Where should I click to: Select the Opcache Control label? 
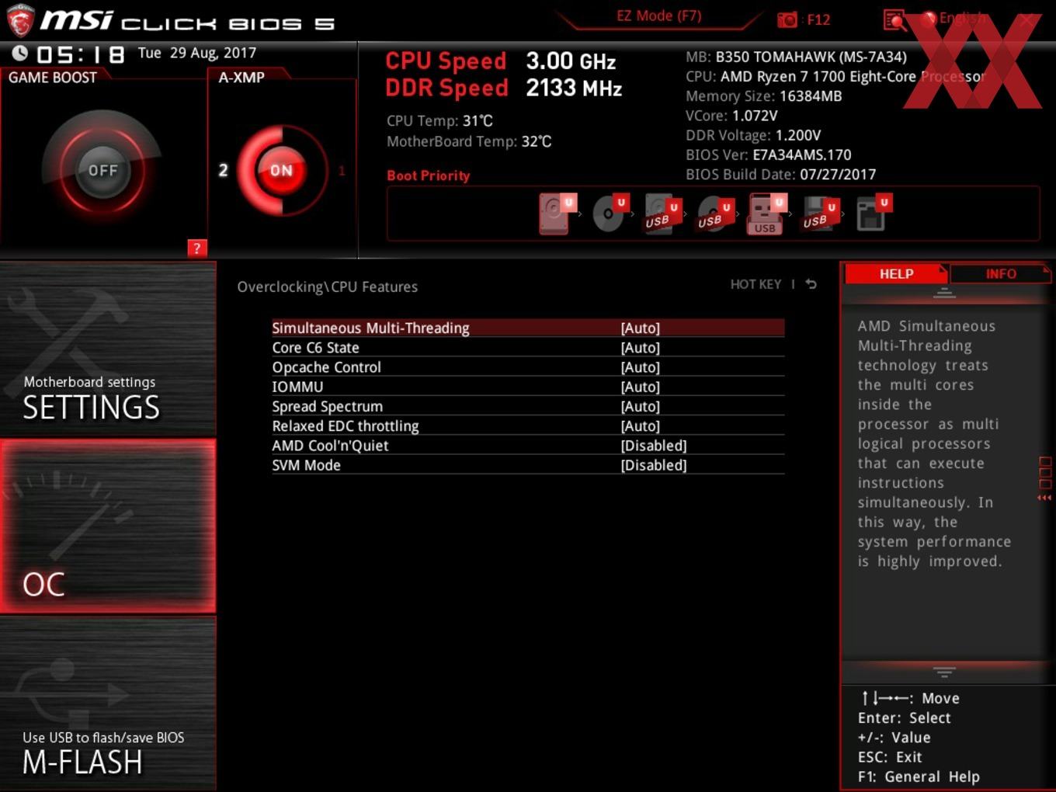[x=326, y=367]
